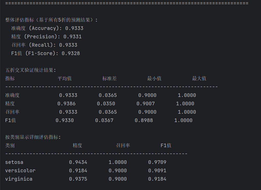Viewport: 261px width, 190px height.
Task: Click 召回率 column header in per-class table
Action: click(123, 145)
